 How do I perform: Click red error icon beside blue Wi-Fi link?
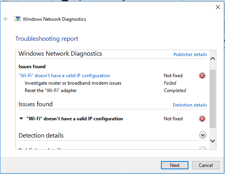(202, 76)
